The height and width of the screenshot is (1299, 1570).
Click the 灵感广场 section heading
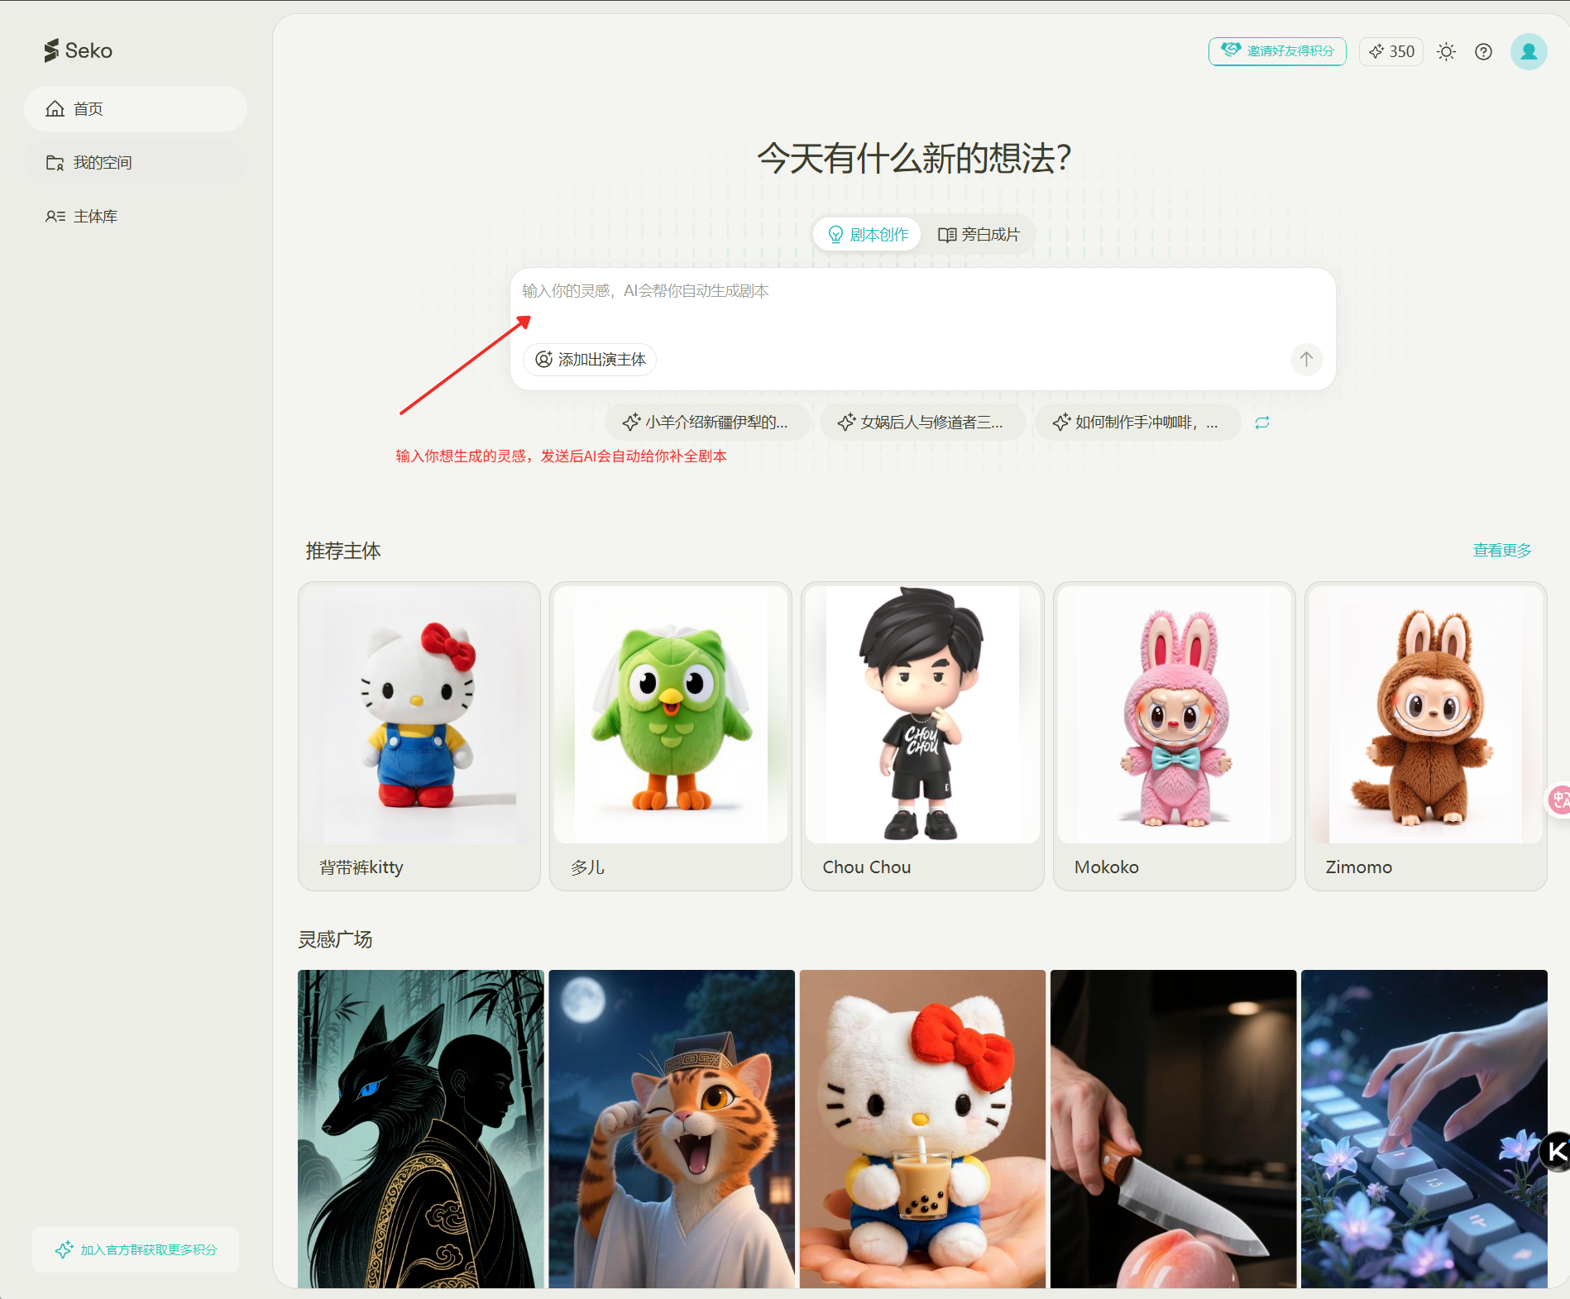335,940
